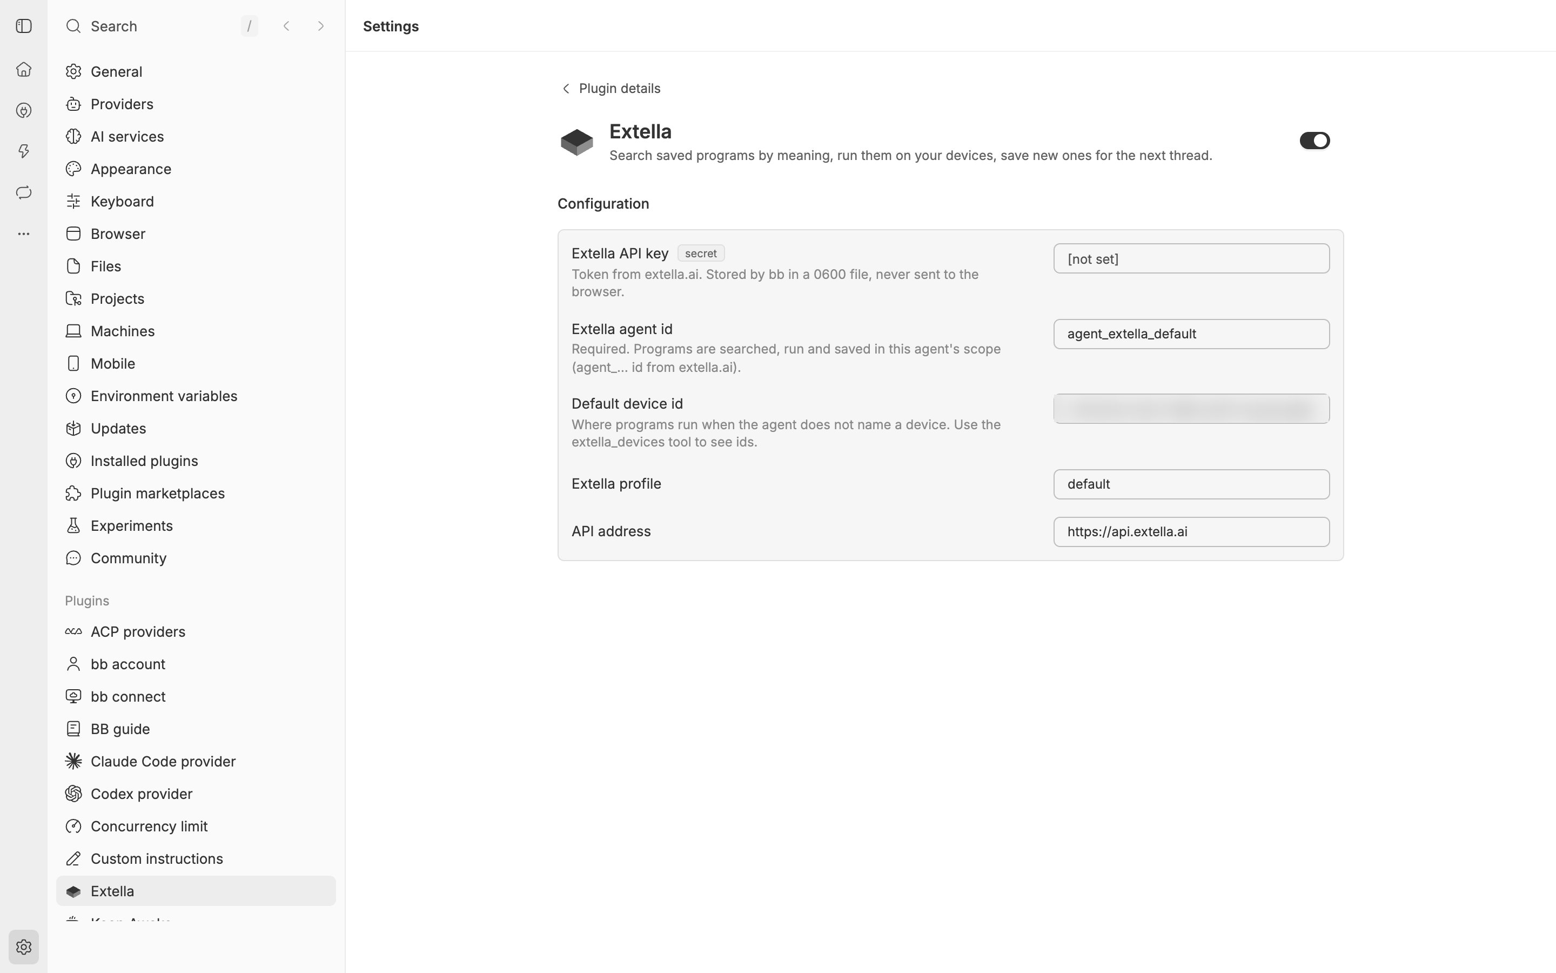1556x973 pixels.
Task: Click the Extella API key field
Action: pos(1191,259)
